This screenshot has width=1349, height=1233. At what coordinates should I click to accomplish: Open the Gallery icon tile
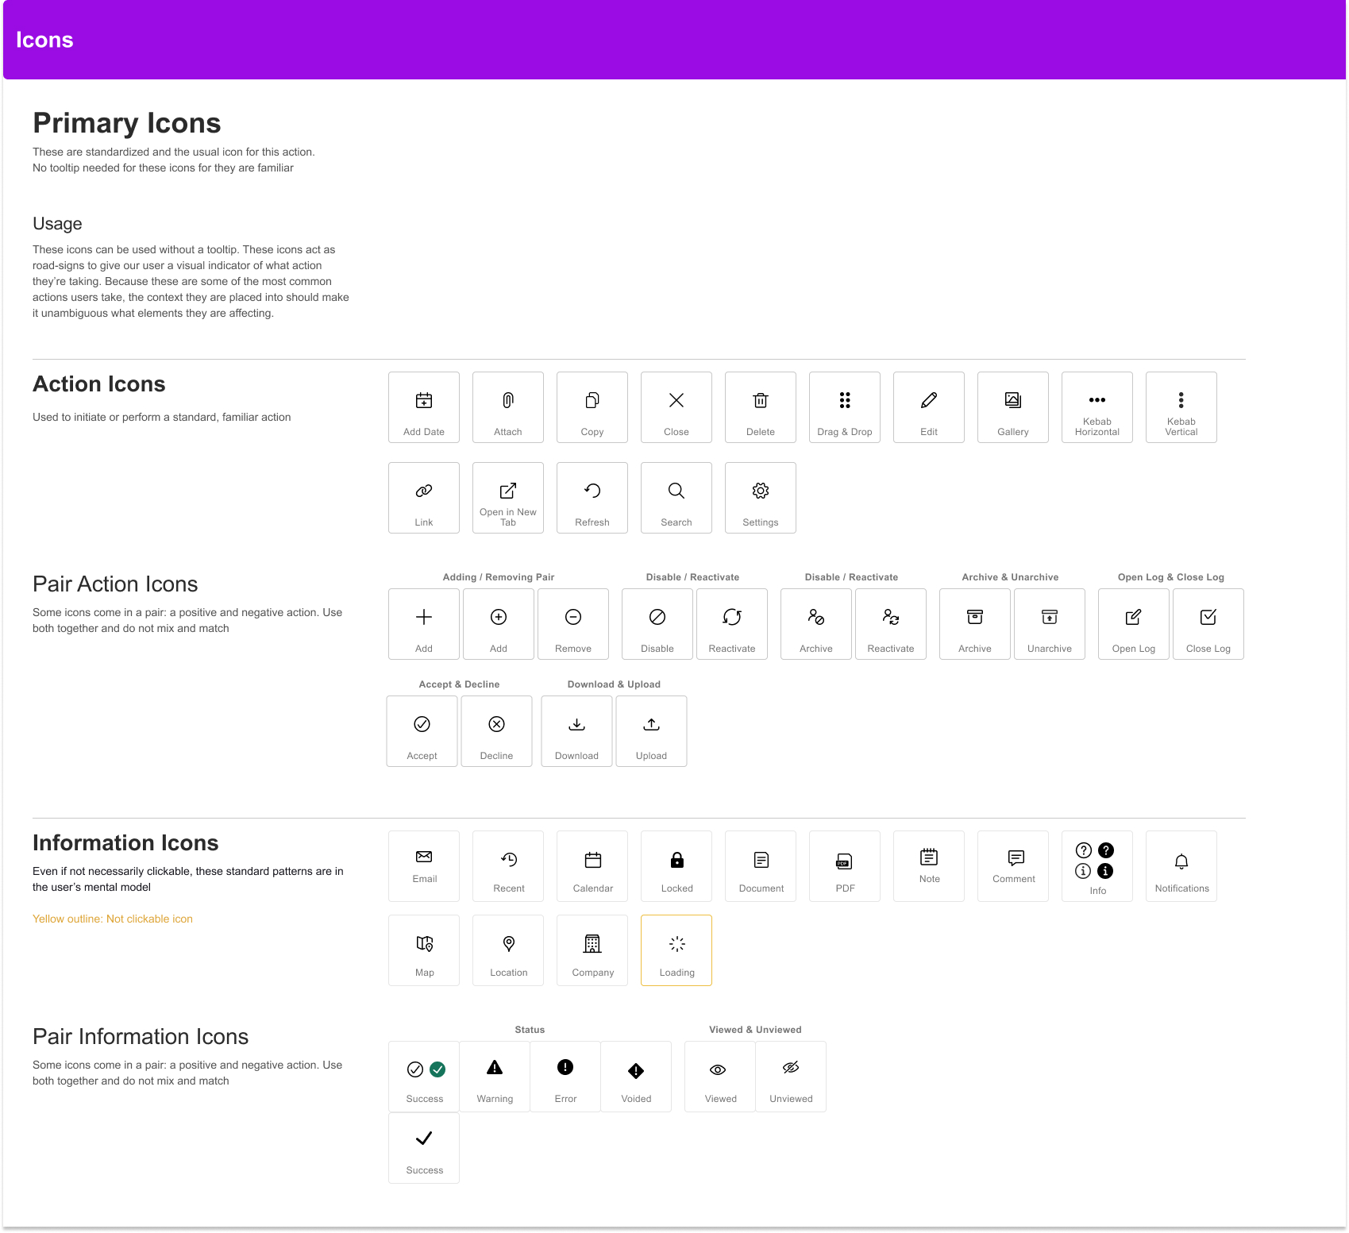[1013, 407]
